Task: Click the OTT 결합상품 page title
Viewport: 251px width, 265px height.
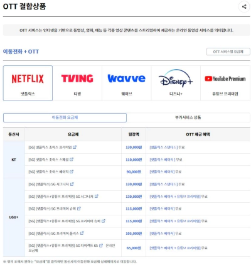Action: 24,6
